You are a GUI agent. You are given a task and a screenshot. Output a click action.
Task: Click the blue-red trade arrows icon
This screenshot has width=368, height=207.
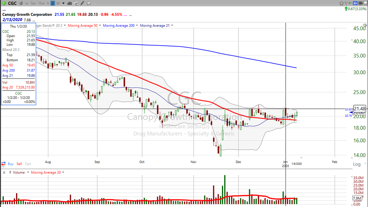[3, 164]
